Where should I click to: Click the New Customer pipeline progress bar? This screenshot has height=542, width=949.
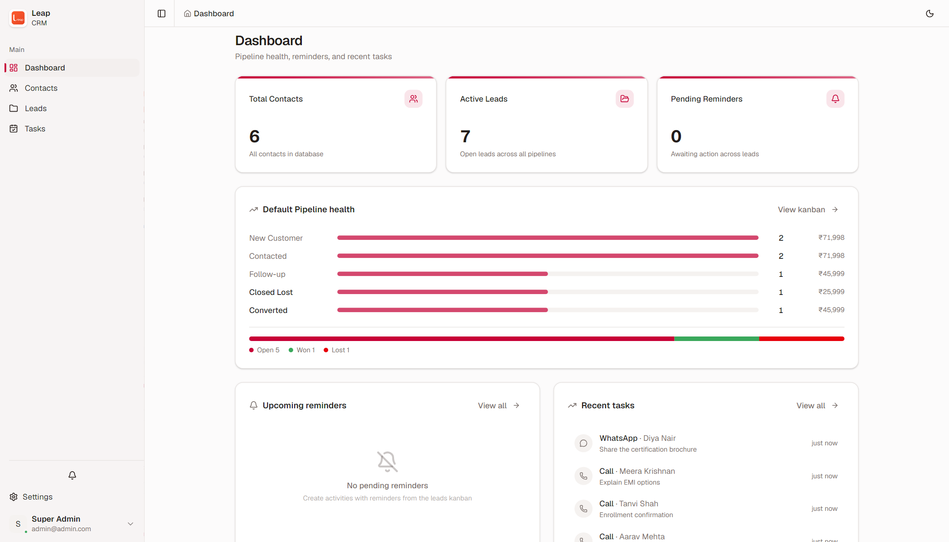[x=548, y=238]
